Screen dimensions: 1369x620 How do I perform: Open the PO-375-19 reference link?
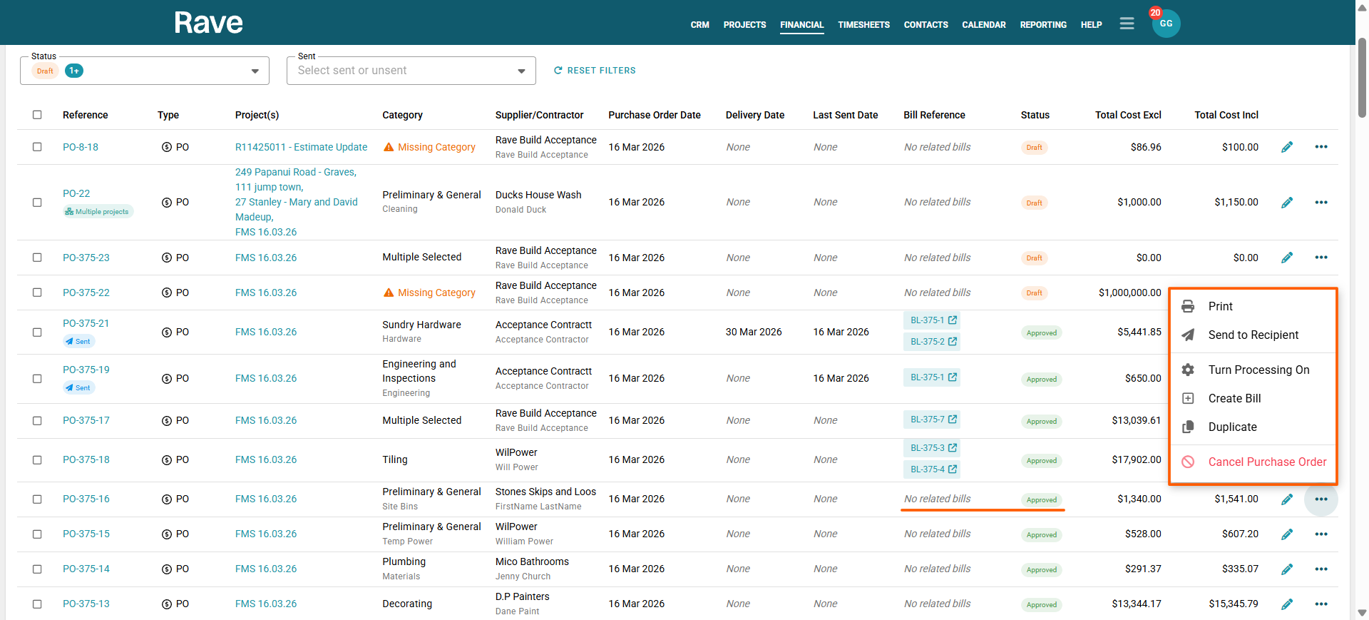86,370
